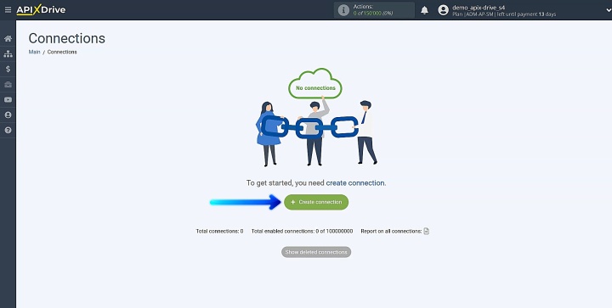The width and height of the screenshot is (612, 308).
Task: Open the hamburger menu
Action: (8, 10)
